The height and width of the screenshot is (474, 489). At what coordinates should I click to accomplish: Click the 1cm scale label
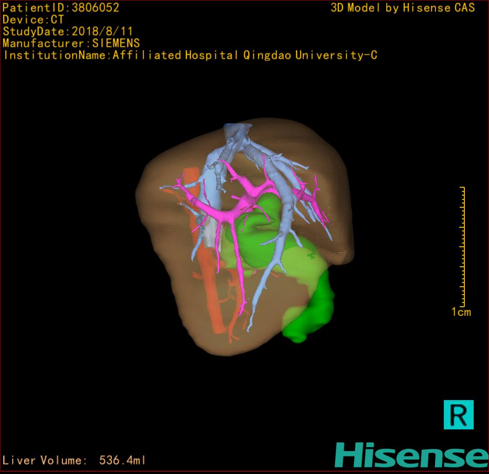tap(461, 312)
